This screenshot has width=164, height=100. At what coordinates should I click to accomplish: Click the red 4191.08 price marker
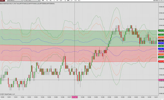click(x=161, y=62)
